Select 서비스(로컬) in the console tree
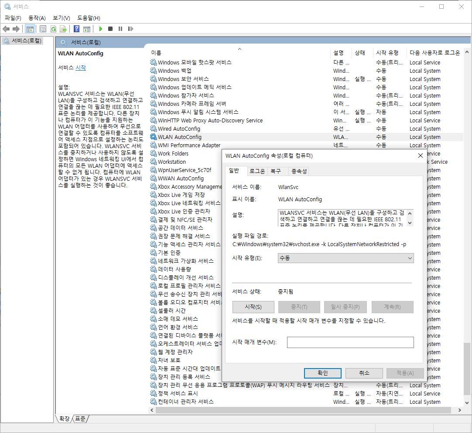Viewport: 472px width, 433px height. 23,41
